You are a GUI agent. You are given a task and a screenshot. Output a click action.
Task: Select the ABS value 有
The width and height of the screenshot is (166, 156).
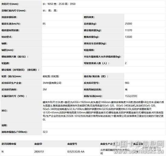pos(126,89)
